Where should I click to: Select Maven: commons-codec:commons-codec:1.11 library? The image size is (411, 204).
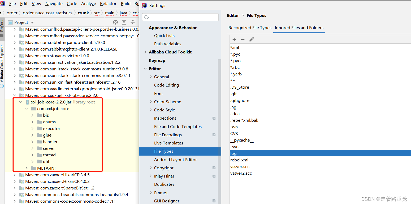[71, 201]
